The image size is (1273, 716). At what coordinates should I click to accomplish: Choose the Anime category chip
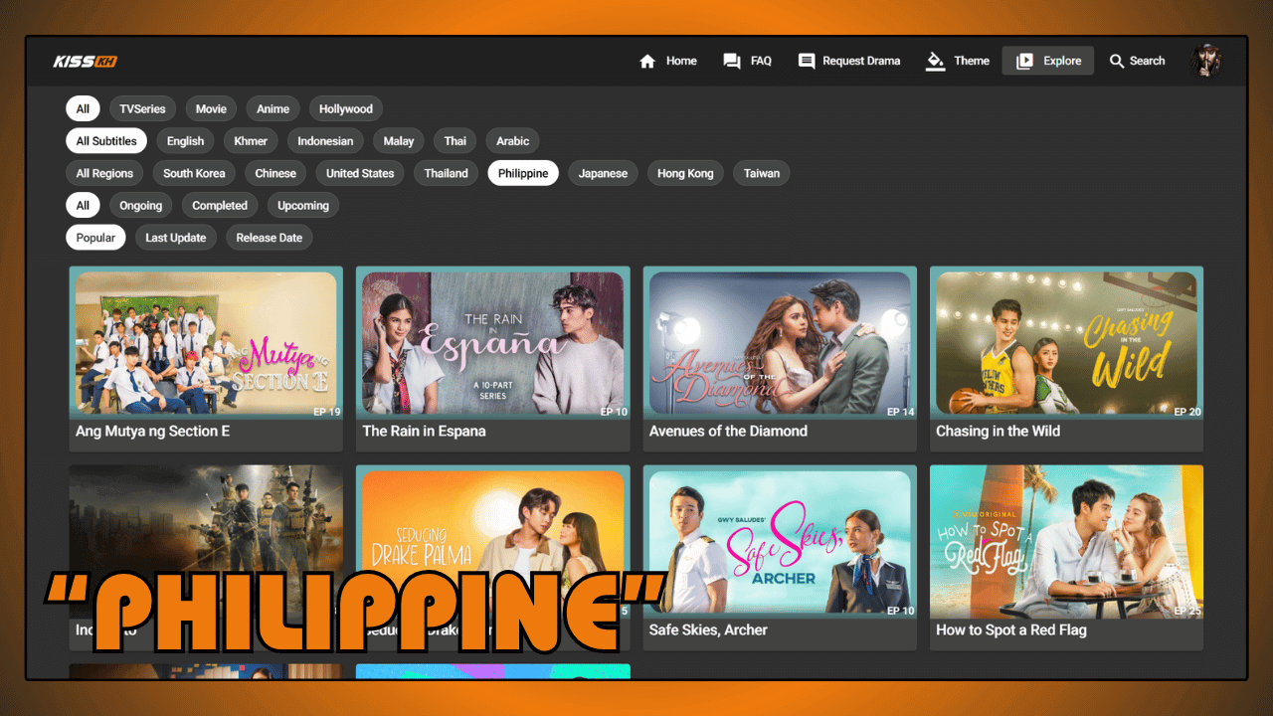tap(273, 109)
